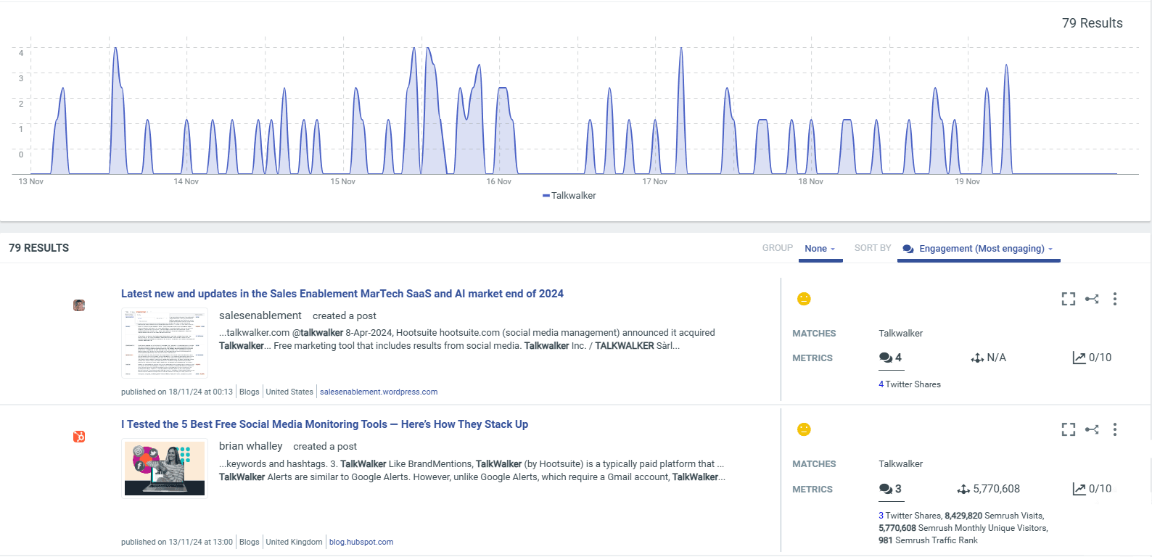Open the Group None dropdown
The image size is (1152, 557).
tap(820, 249)
